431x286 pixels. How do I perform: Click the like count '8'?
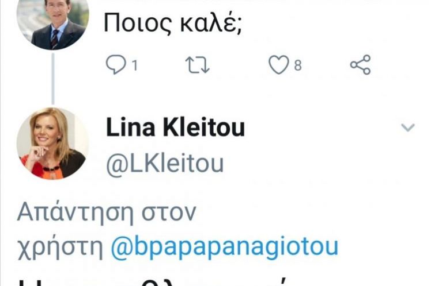click(x=298, y=66)
